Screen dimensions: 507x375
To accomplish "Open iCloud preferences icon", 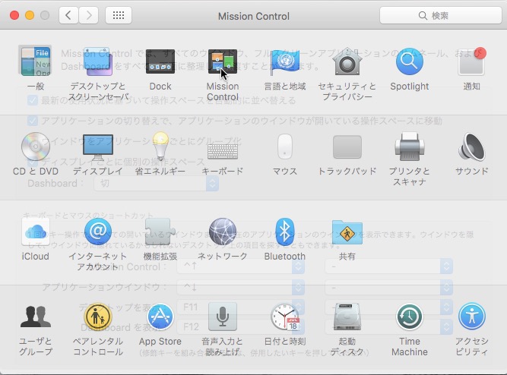I will 35,232.
